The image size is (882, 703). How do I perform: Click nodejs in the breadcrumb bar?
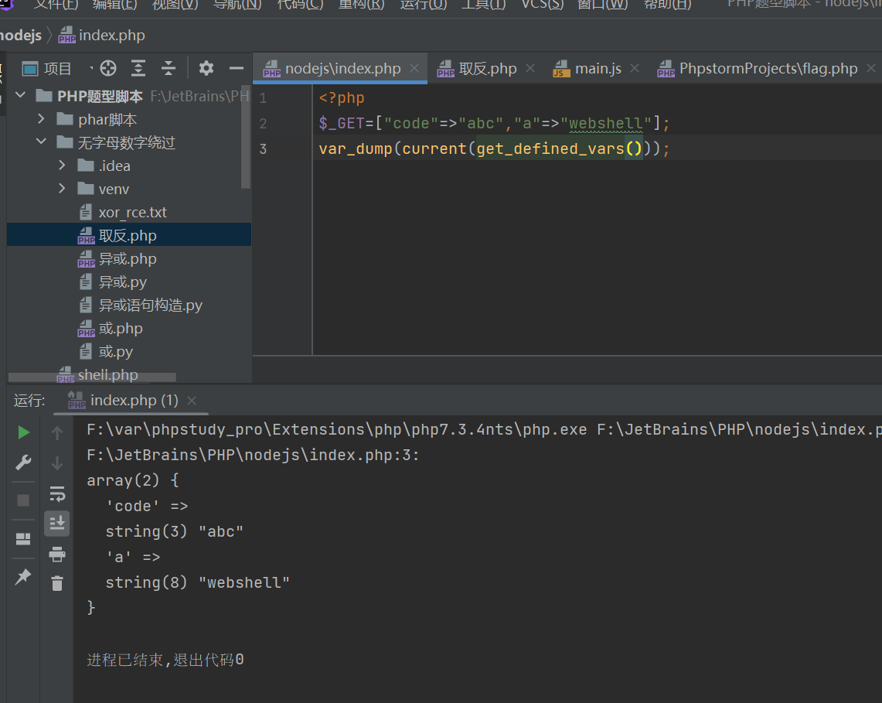click(x=21, y=35)
